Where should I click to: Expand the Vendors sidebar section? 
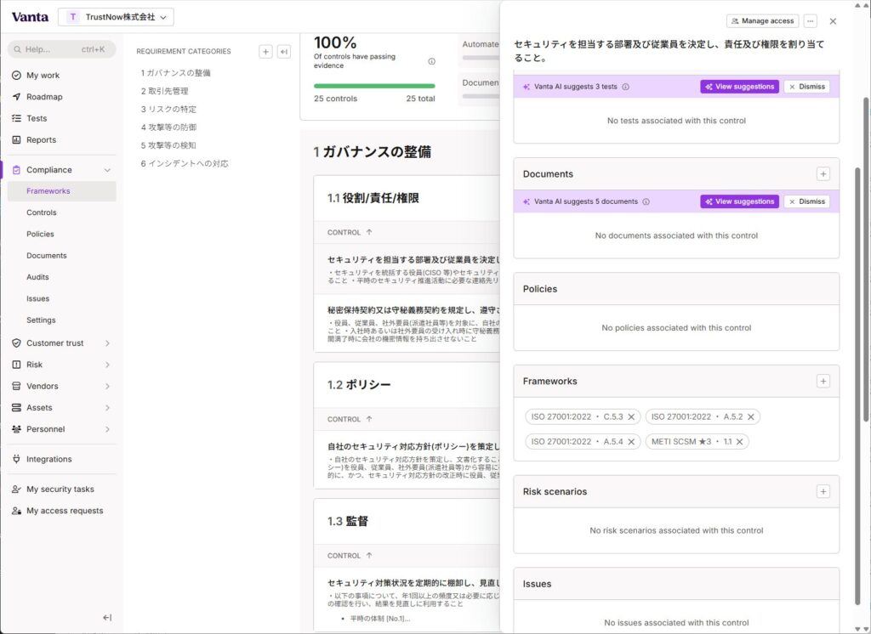click(x=107, y=386)
